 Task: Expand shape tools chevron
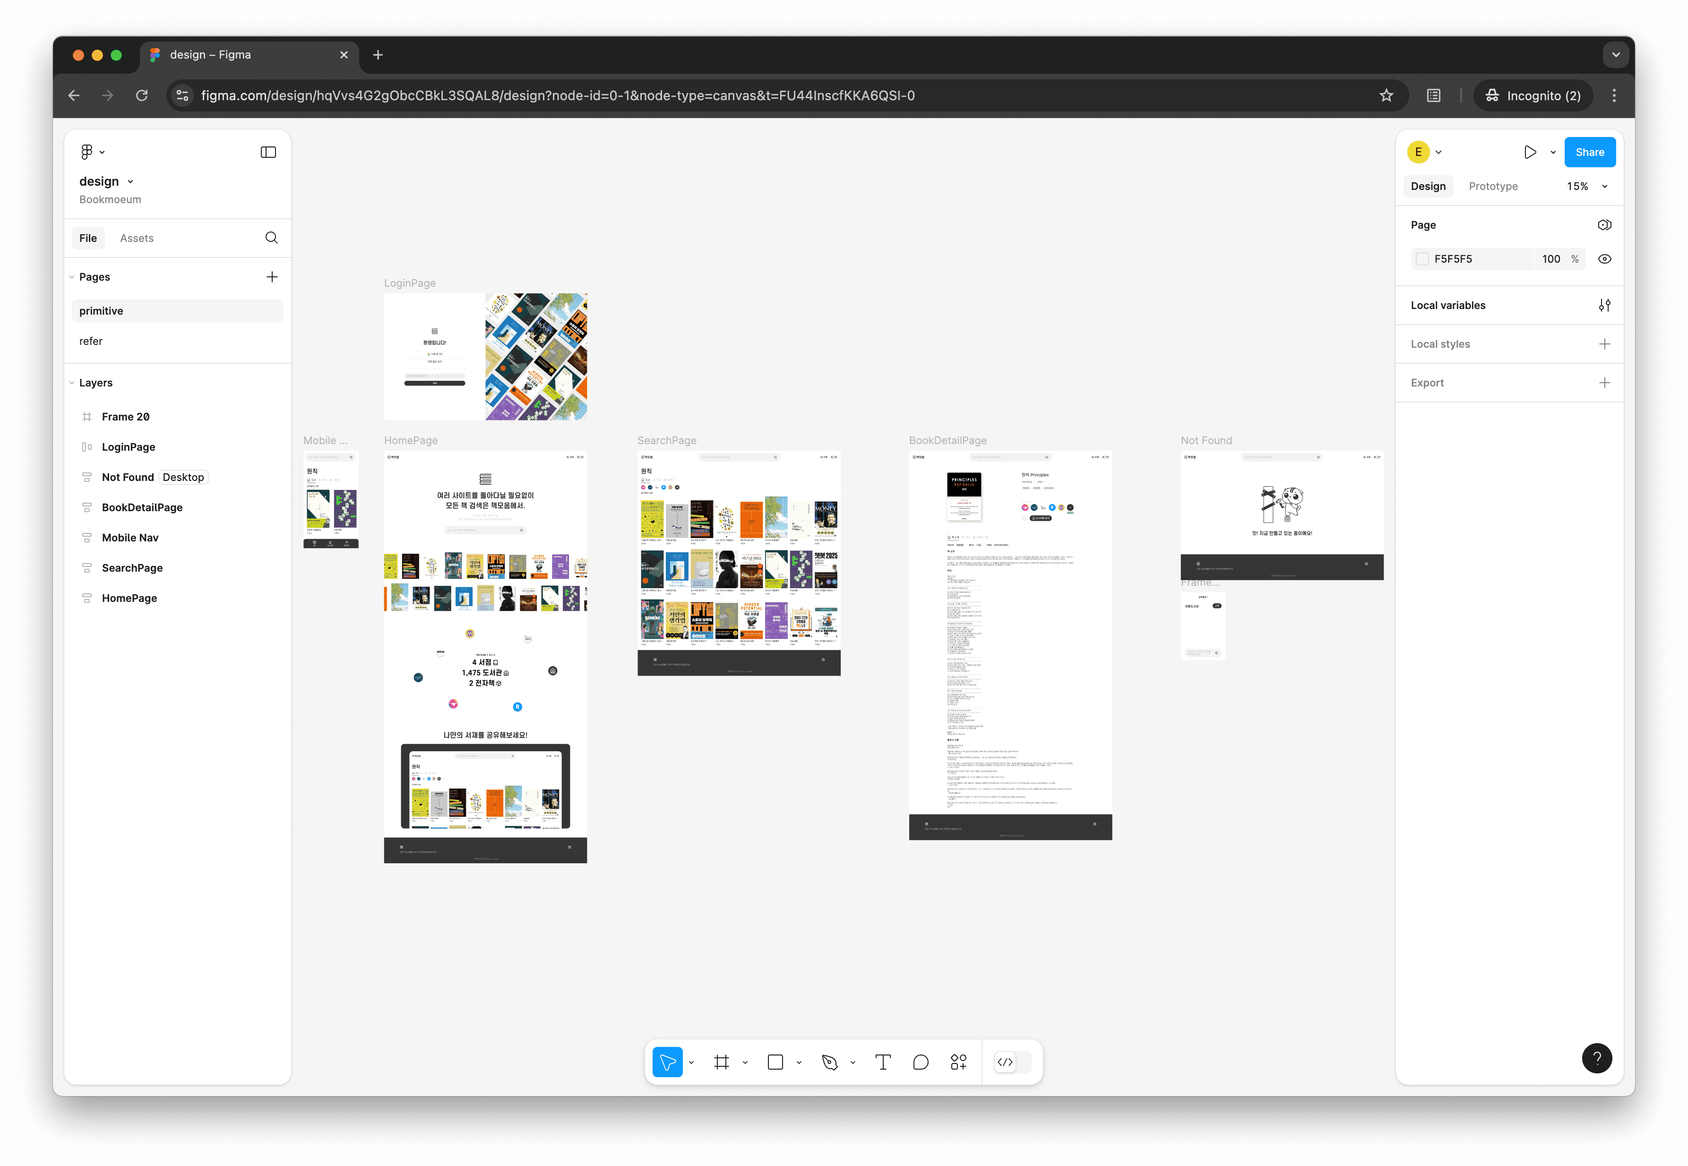click(799, 1062)
